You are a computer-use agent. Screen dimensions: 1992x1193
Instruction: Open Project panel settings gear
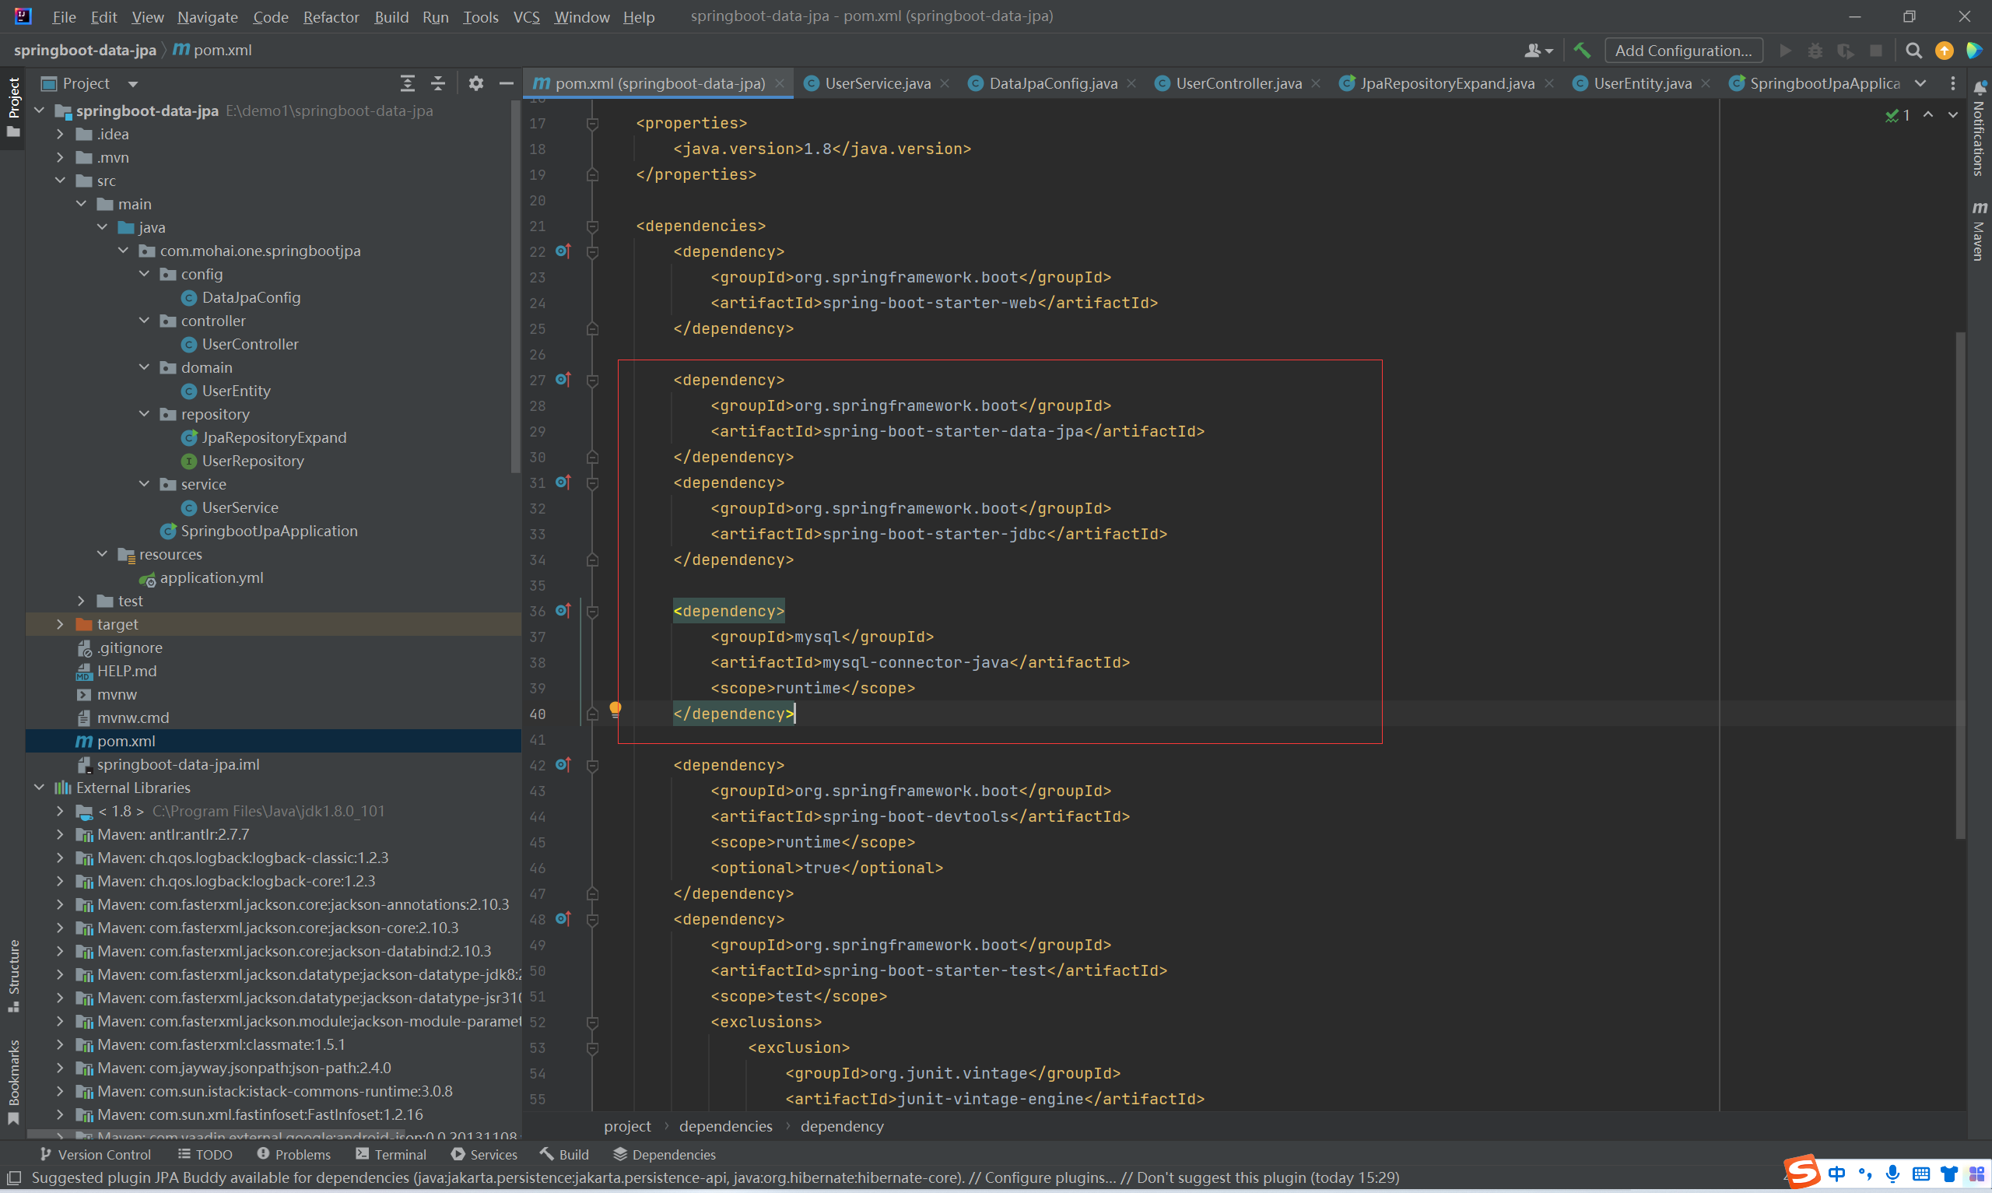click(x=475, y=83)
